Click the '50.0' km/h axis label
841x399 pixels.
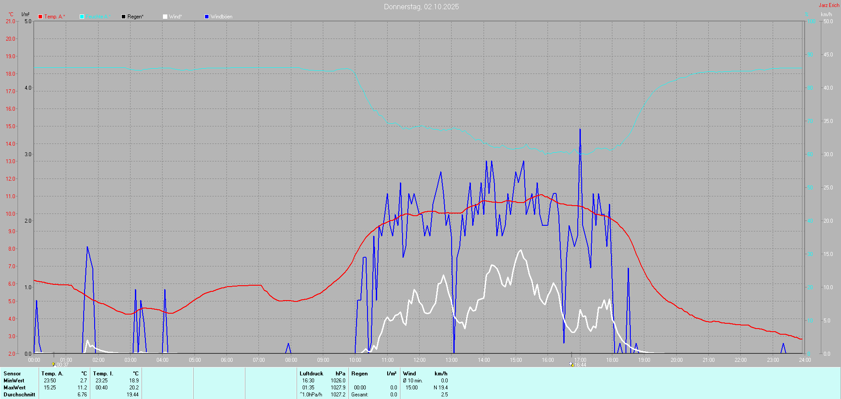pyautogui.click(x=828, y=21)
